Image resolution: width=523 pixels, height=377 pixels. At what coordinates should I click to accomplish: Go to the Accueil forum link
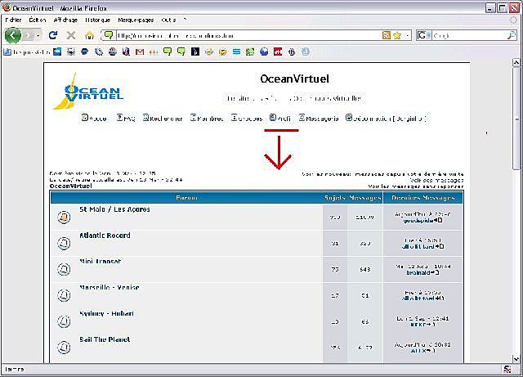click(94, 118)
